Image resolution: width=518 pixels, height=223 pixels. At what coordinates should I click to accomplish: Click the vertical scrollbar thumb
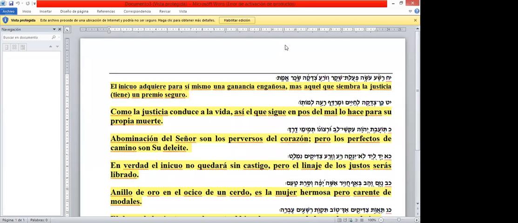tap(417, 91)
